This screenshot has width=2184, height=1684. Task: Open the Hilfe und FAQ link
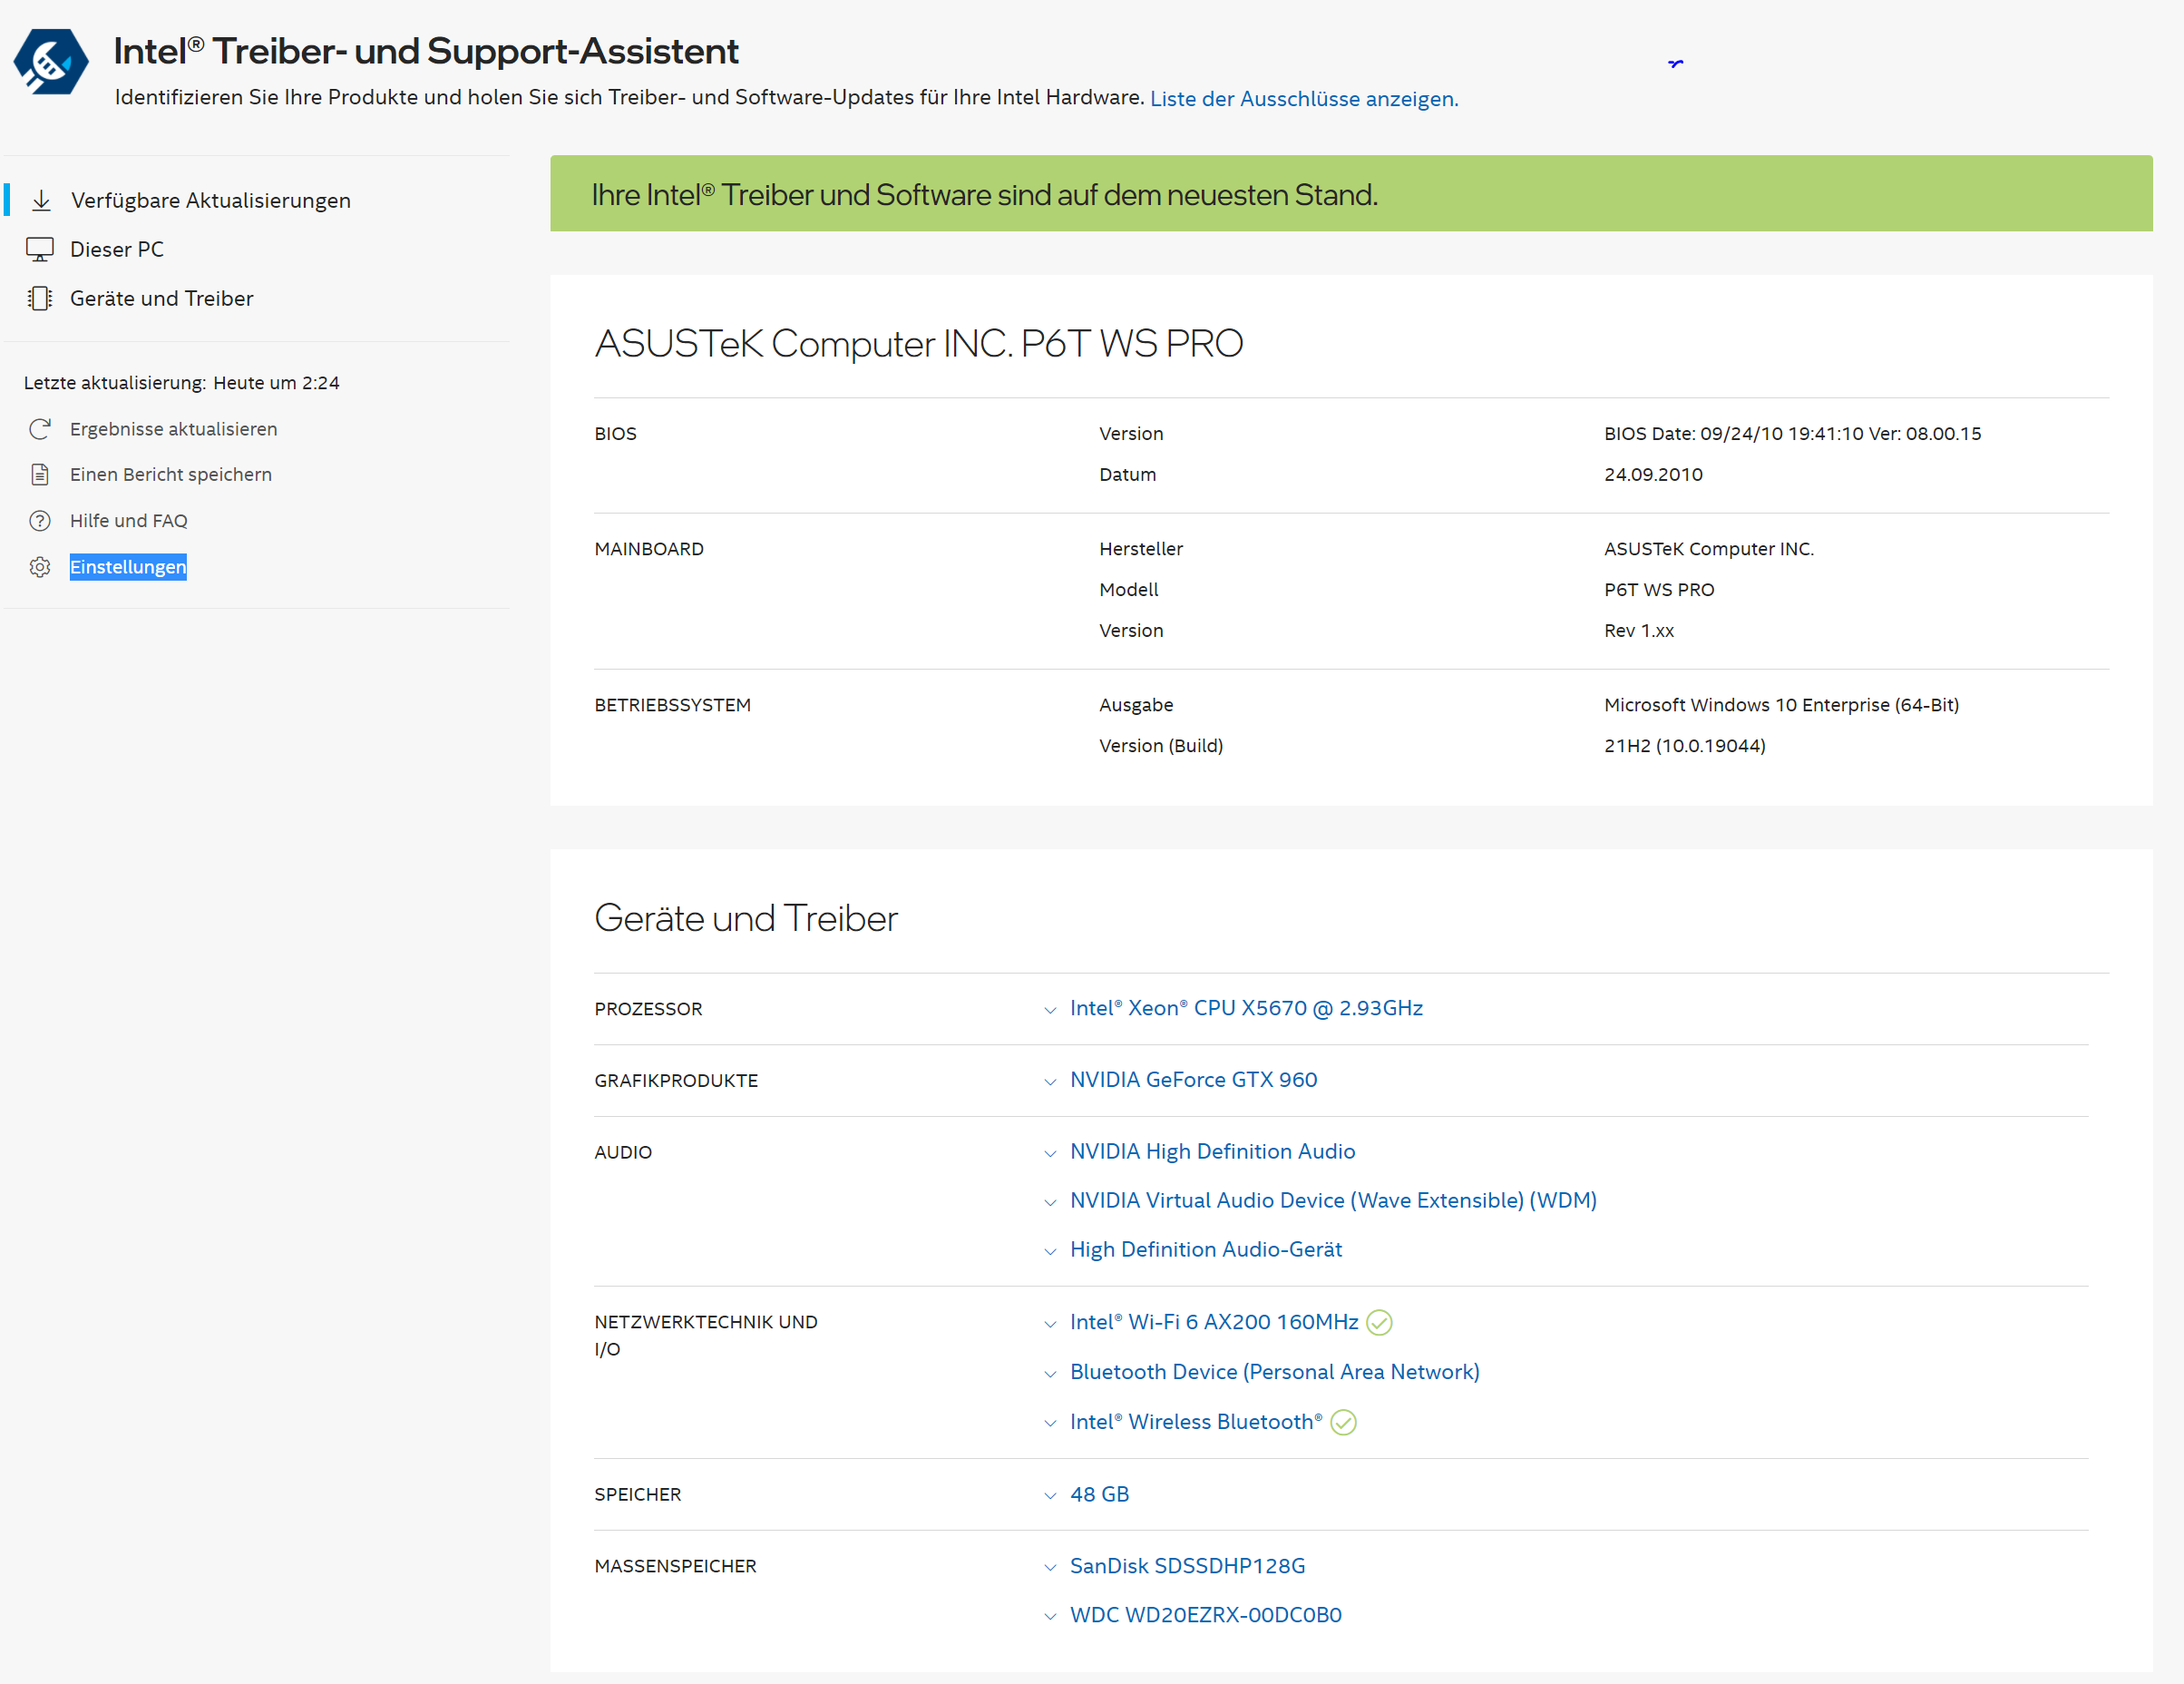128,522
